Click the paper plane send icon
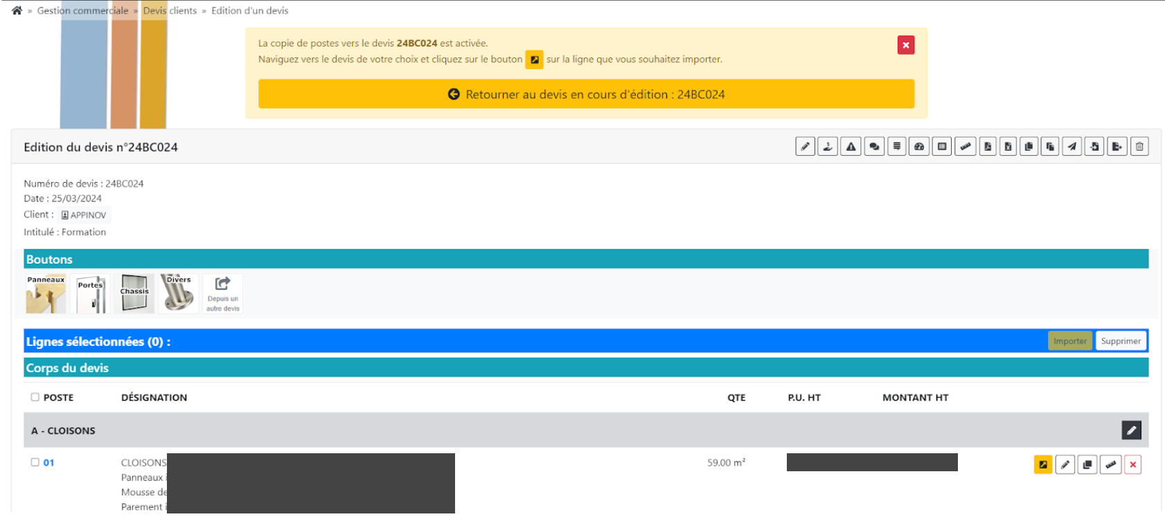 click(1072, 147)
